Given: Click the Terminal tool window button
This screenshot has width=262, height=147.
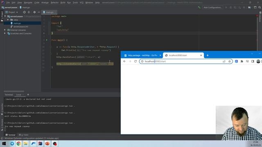Looking at the screenshot, I should point(10,135).
